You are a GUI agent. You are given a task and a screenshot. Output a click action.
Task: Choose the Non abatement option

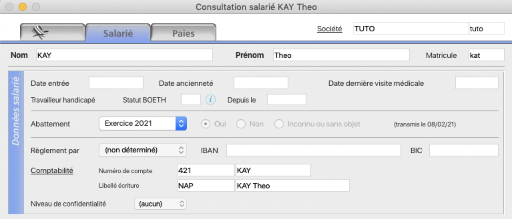pos(241,124)
